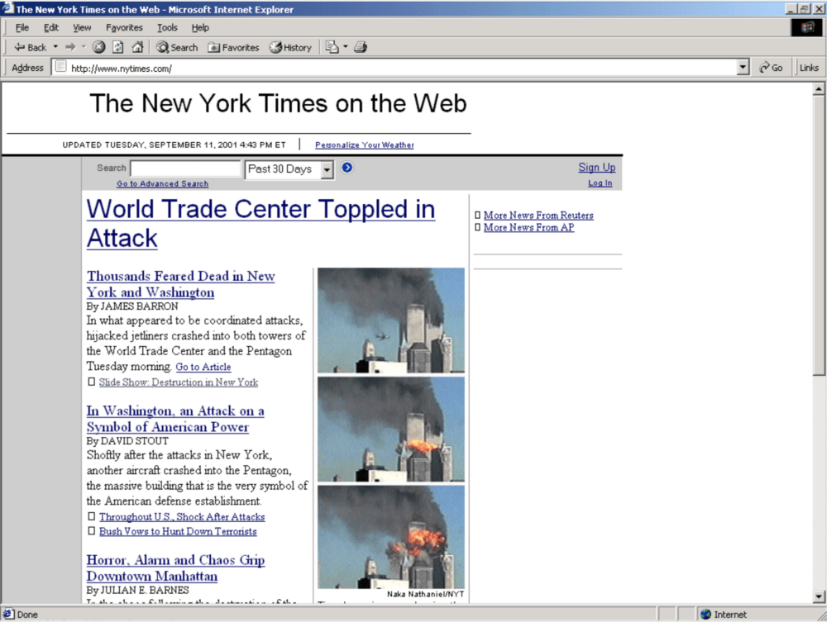Screen dimensions: 827x622
Task: Click More News From Reuters link
Action: pyautogui.click(x=538, y=216)
